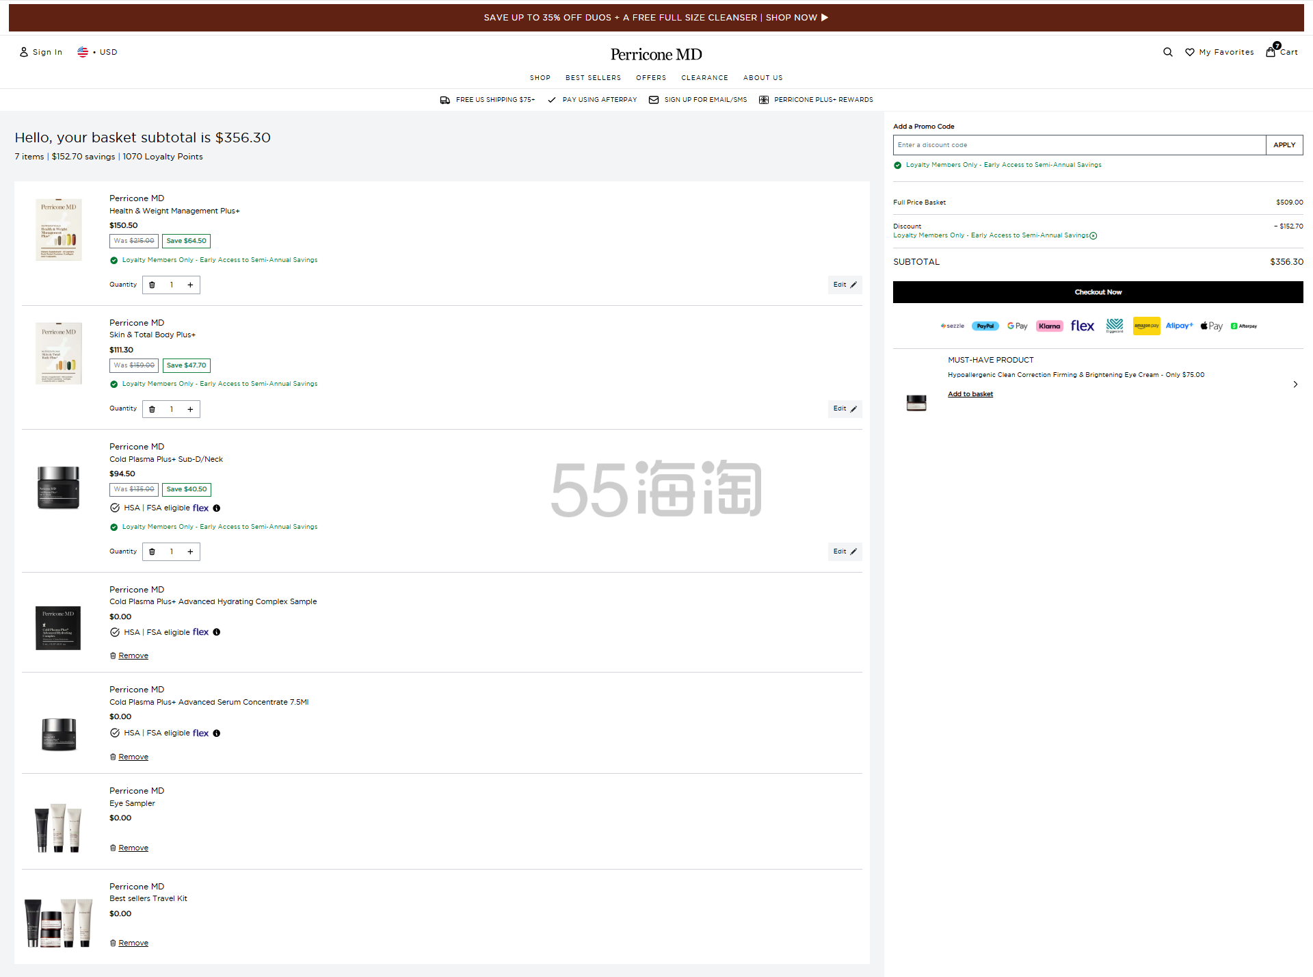
Task: Click trash icon for Cold Plasma Plus+ Sub-D/Neck
Action: click(x=152, y=551)
